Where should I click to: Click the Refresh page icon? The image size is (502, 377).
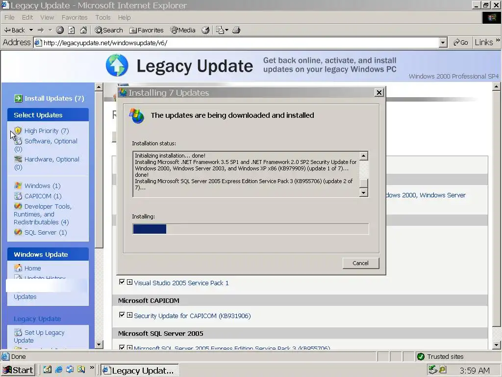point(72,30)
